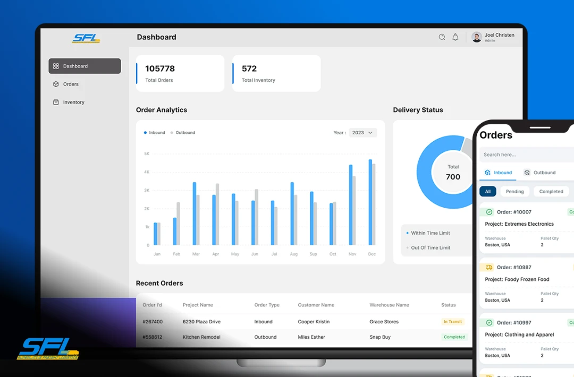
Task: Click the Total Inventory 572 card
Action: 276,73
